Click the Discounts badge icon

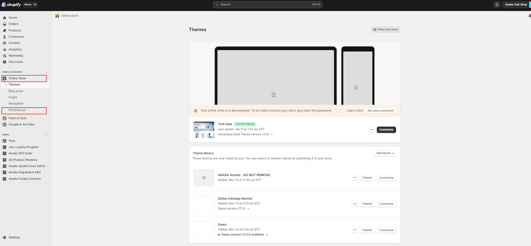5,62
